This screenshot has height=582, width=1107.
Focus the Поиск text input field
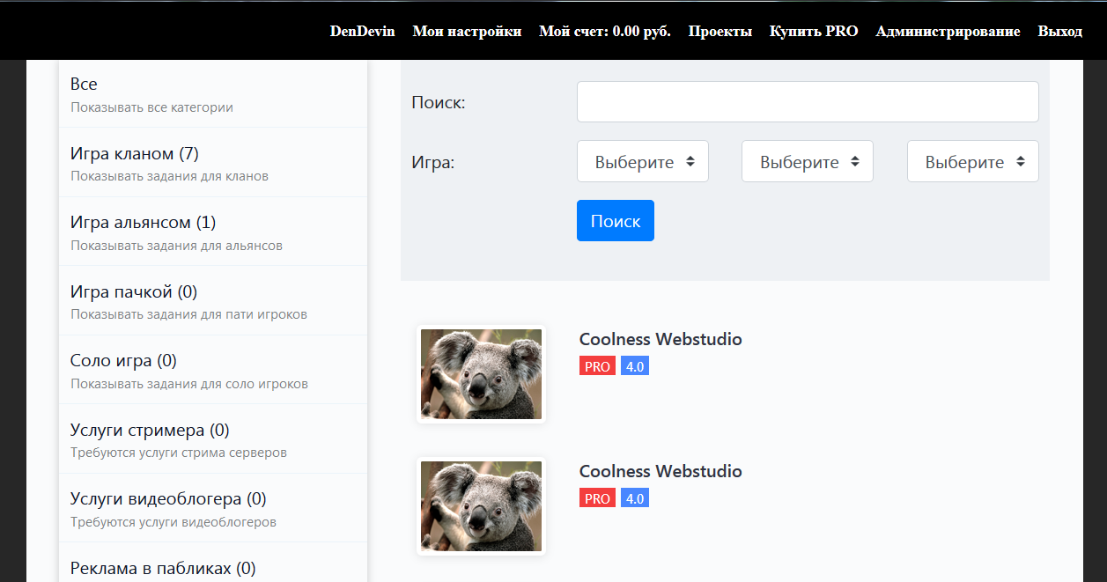tap(808, 102)
